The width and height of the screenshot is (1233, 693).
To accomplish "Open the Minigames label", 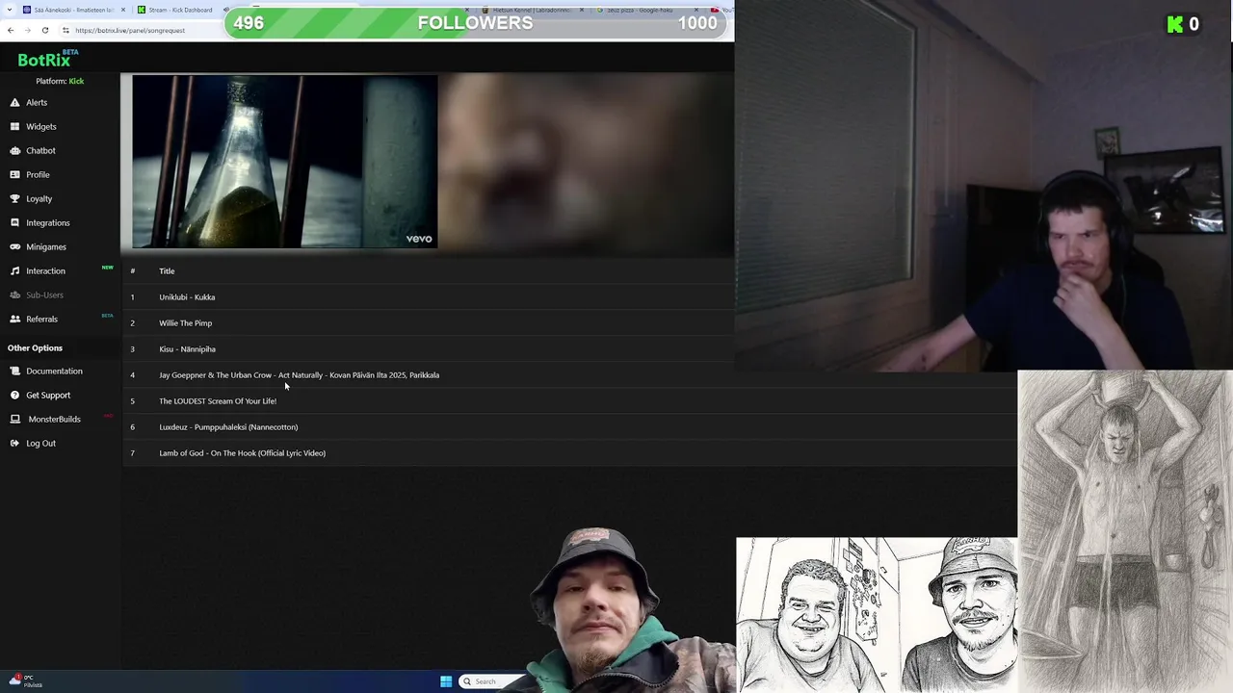I will pyautogui.click(x=46, y=246).
